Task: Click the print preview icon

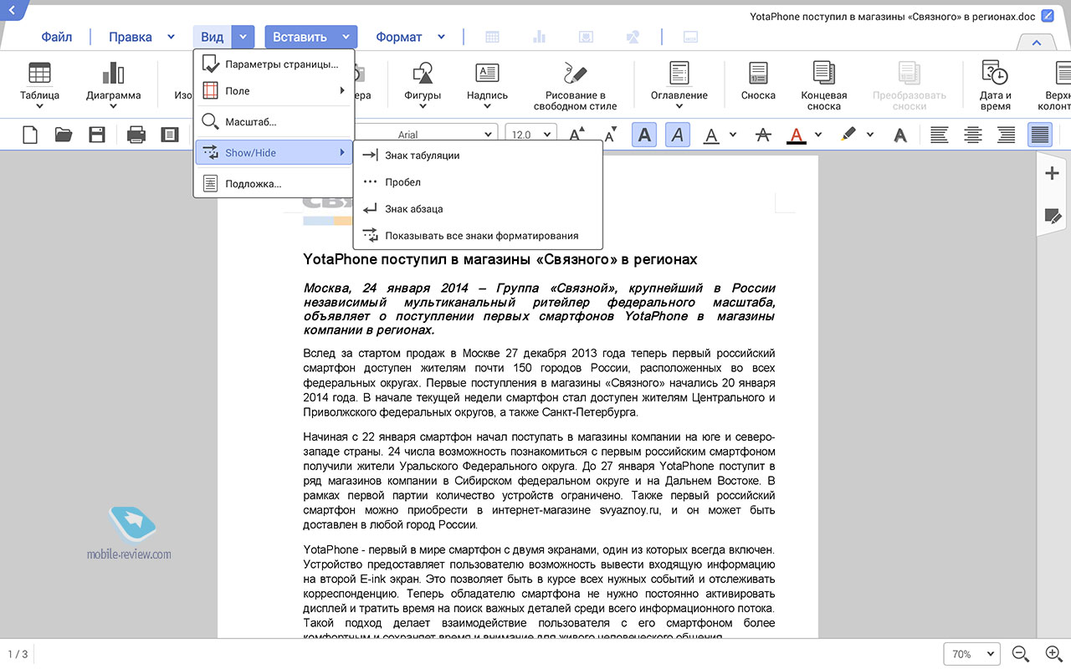Action: [x=170, y=135]
